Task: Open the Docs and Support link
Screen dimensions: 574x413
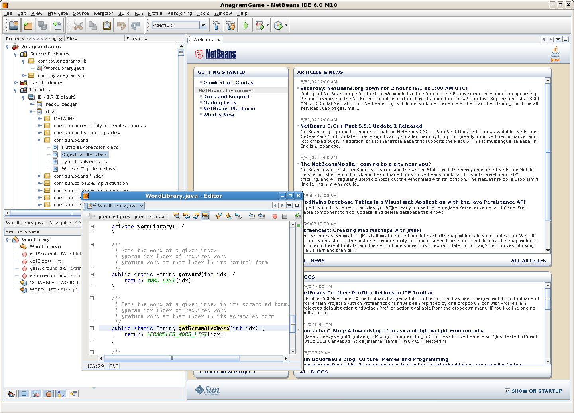Action: click(227, 97)
